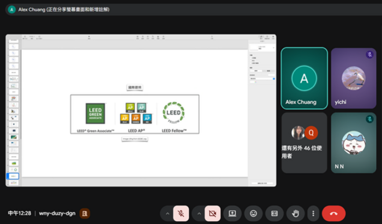Click N N's cat cartoon profile picture
This screenshot has width=382, height=224.
[x=354, y=143]
